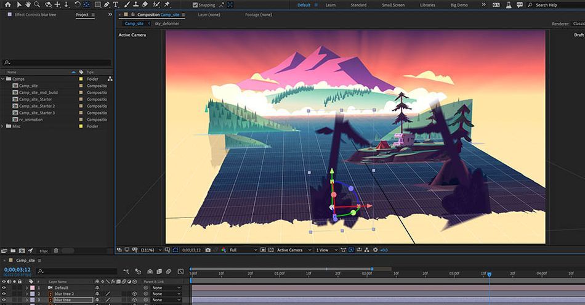Delete selected project item with trash icon
The image size is (585, 305).
(56, 251)
